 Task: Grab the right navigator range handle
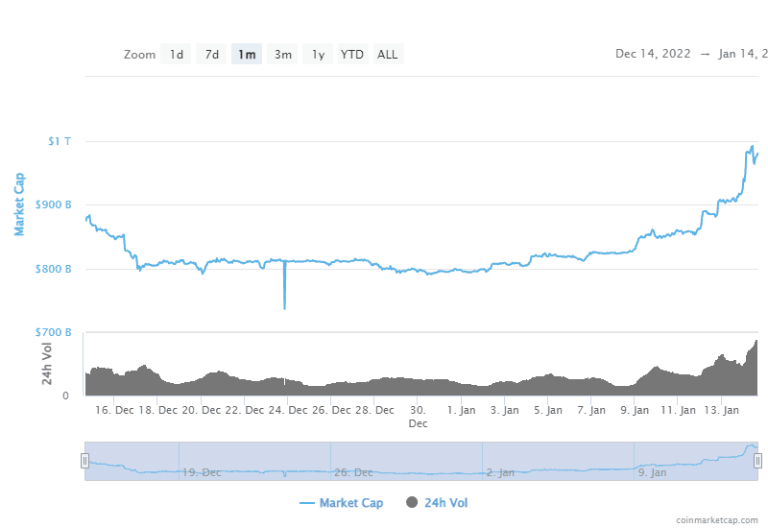757,461
